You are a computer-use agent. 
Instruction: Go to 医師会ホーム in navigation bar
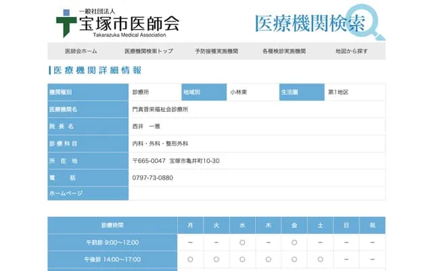coord(81,51)
